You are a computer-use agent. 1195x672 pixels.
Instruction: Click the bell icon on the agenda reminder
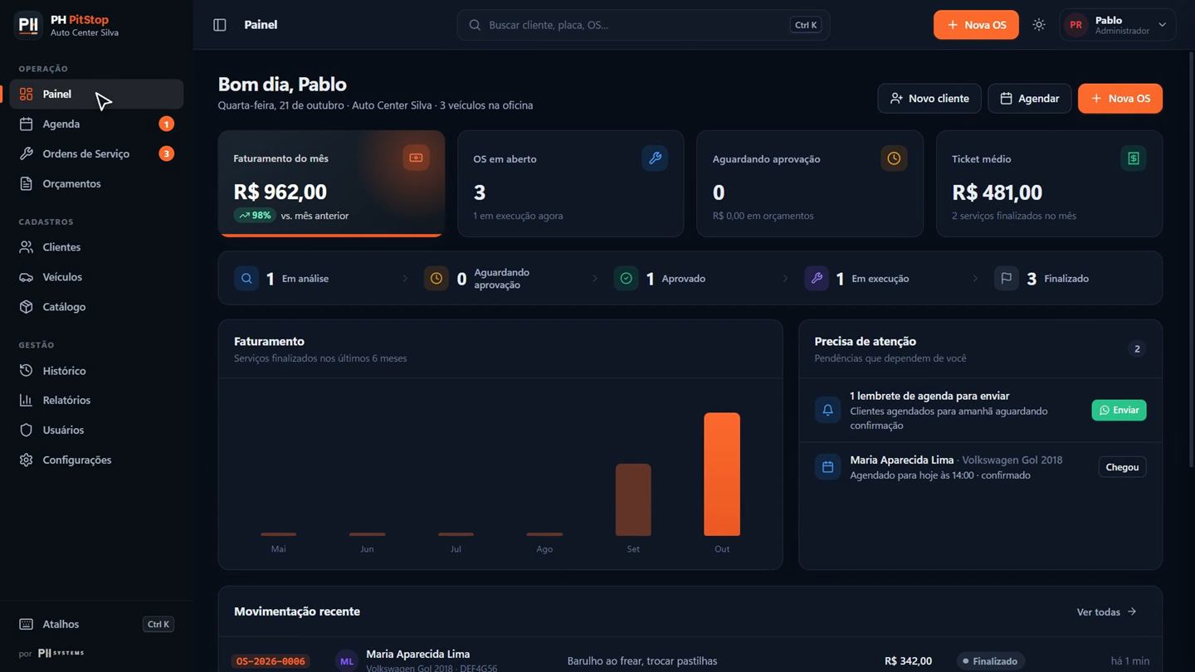pos(827,410)
